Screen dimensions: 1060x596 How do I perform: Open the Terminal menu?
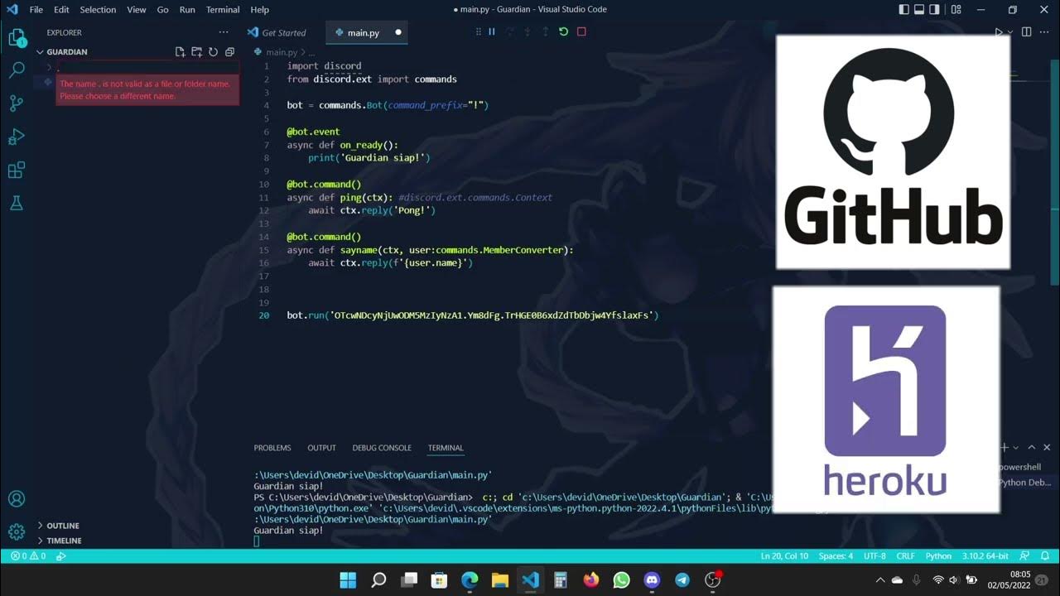(223, 9)
